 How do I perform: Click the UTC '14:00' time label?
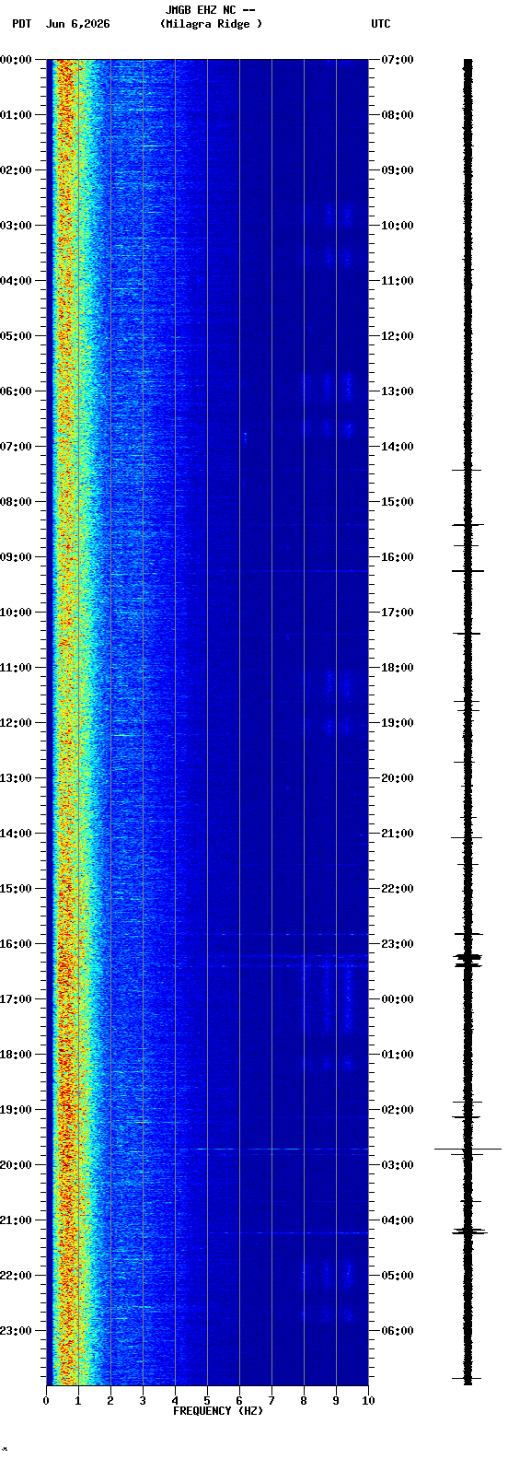[x=398, y=447]
